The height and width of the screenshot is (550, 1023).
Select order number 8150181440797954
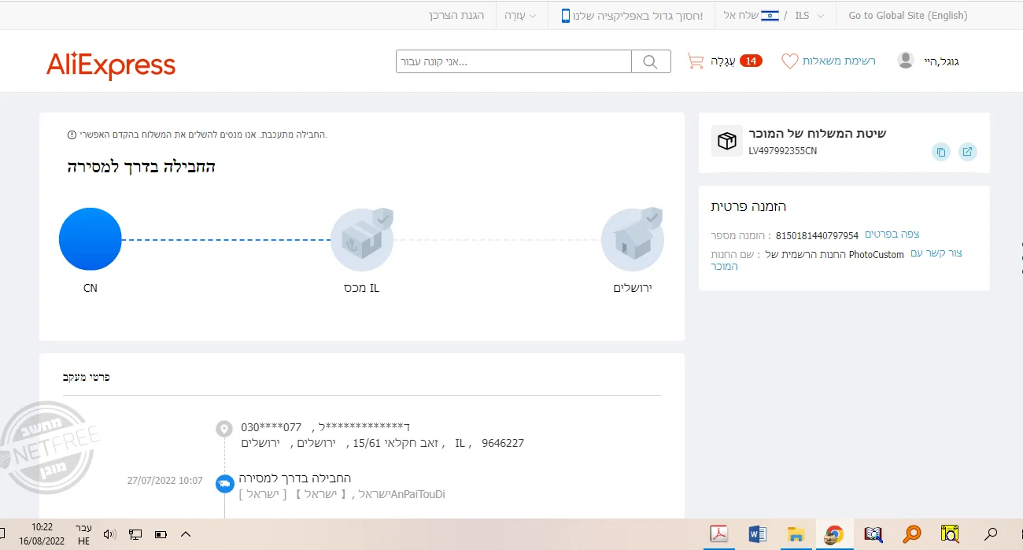pos(817,235)
